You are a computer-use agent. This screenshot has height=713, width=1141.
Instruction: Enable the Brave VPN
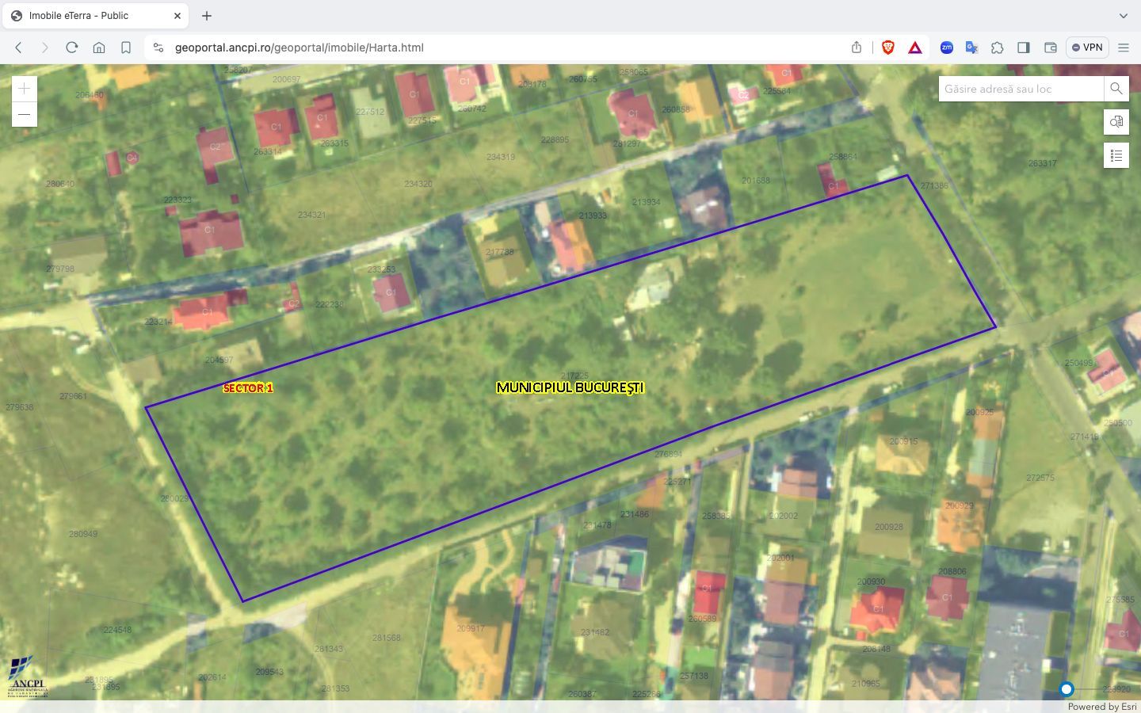(1086, 48)
